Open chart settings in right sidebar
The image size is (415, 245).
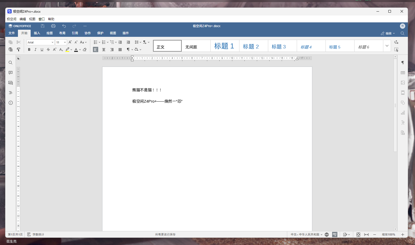403,113
